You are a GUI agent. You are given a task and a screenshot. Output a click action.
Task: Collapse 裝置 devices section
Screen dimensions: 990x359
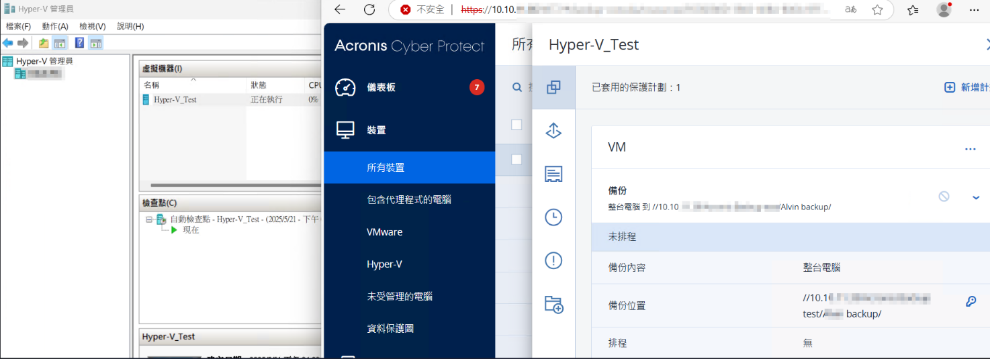click(x=376, y=130)
